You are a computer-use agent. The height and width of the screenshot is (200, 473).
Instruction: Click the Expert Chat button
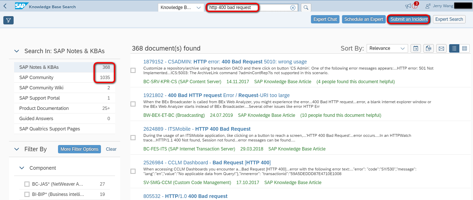click(x=325, y=19)
